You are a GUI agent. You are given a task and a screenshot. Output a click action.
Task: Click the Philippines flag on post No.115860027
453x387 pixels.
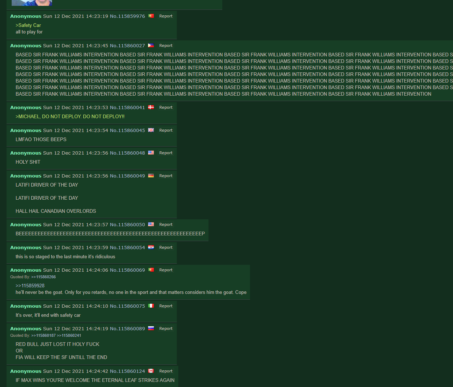(x=151, y=45)
